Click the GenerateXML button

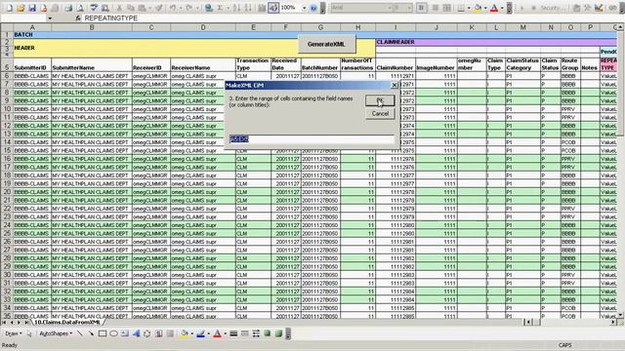(326, 44)
